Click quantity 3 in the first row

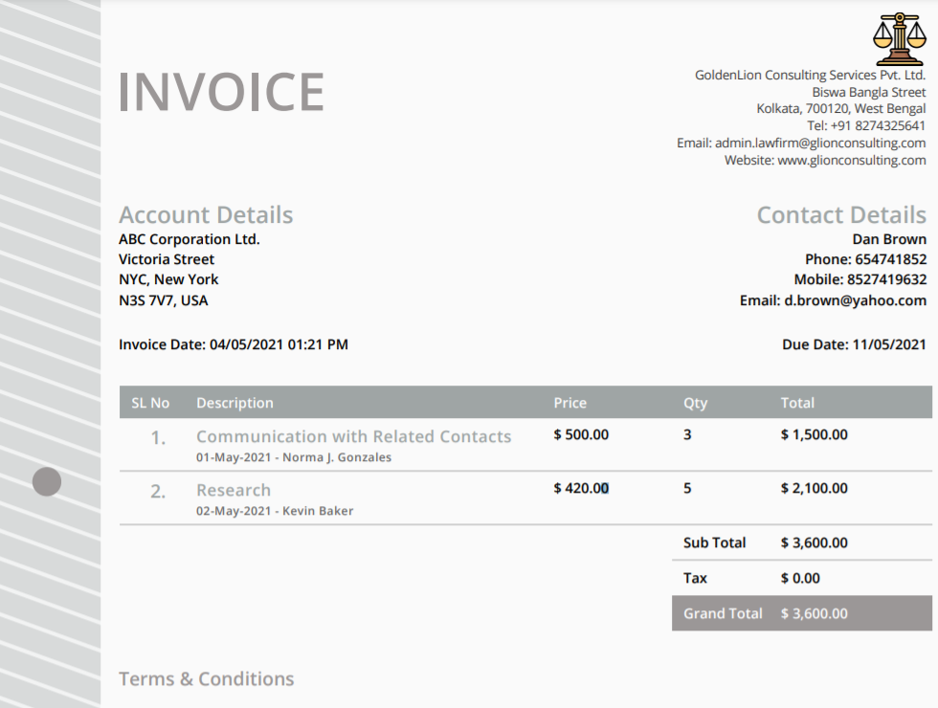pos(687,434)
